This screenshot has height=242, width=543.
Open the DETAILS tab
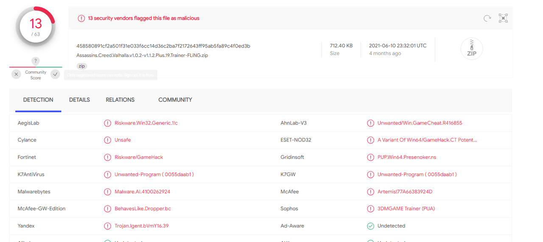point(79,100)
